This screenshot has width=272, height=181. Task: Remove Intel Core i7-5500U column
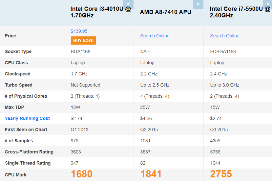pos(267,4)
